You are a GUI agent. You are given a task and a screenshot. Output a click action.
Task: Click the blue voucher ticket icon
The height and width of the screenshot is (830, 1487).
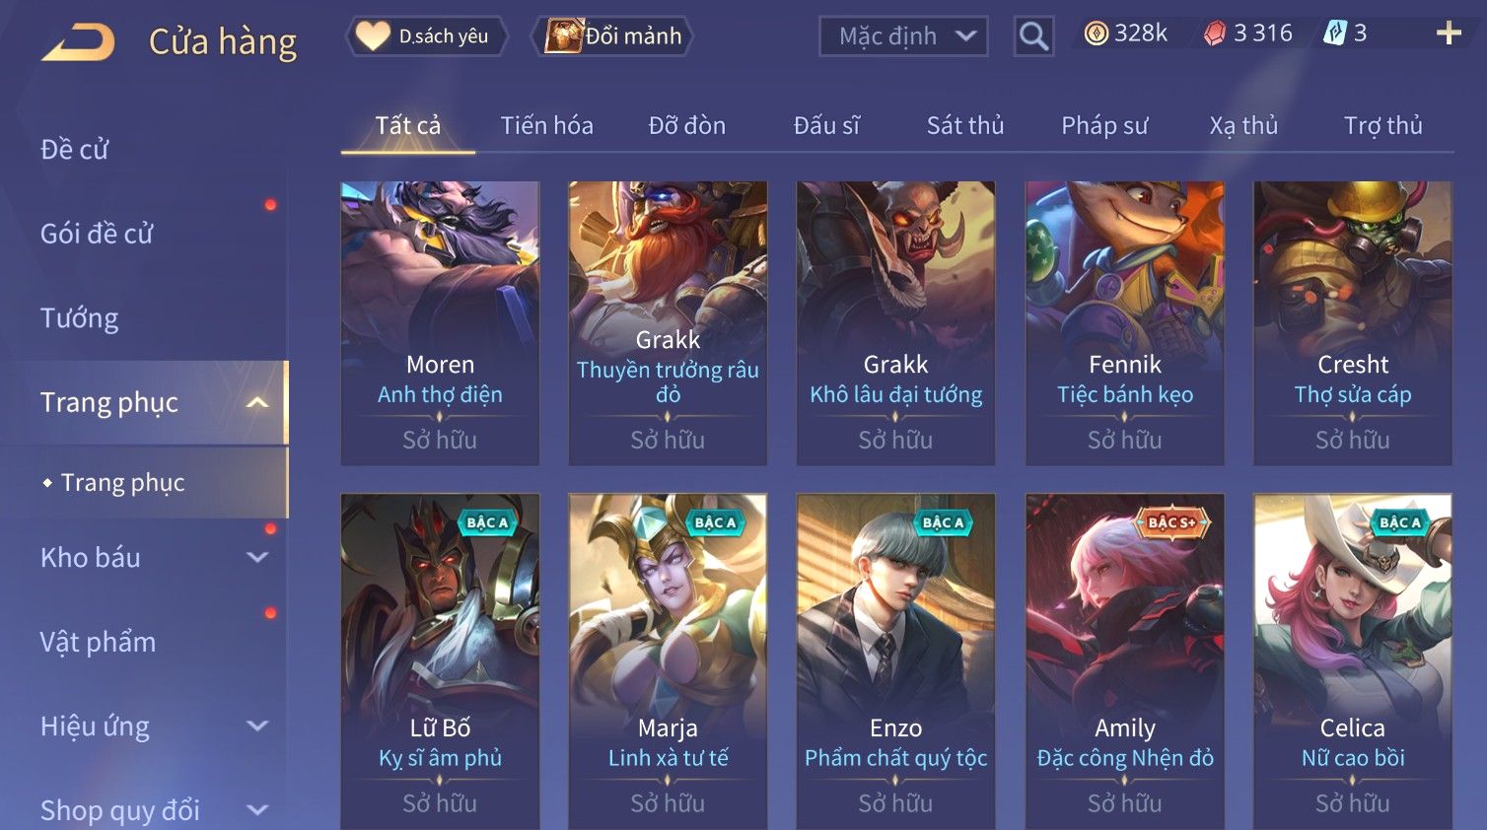[x=1334, y=34]
